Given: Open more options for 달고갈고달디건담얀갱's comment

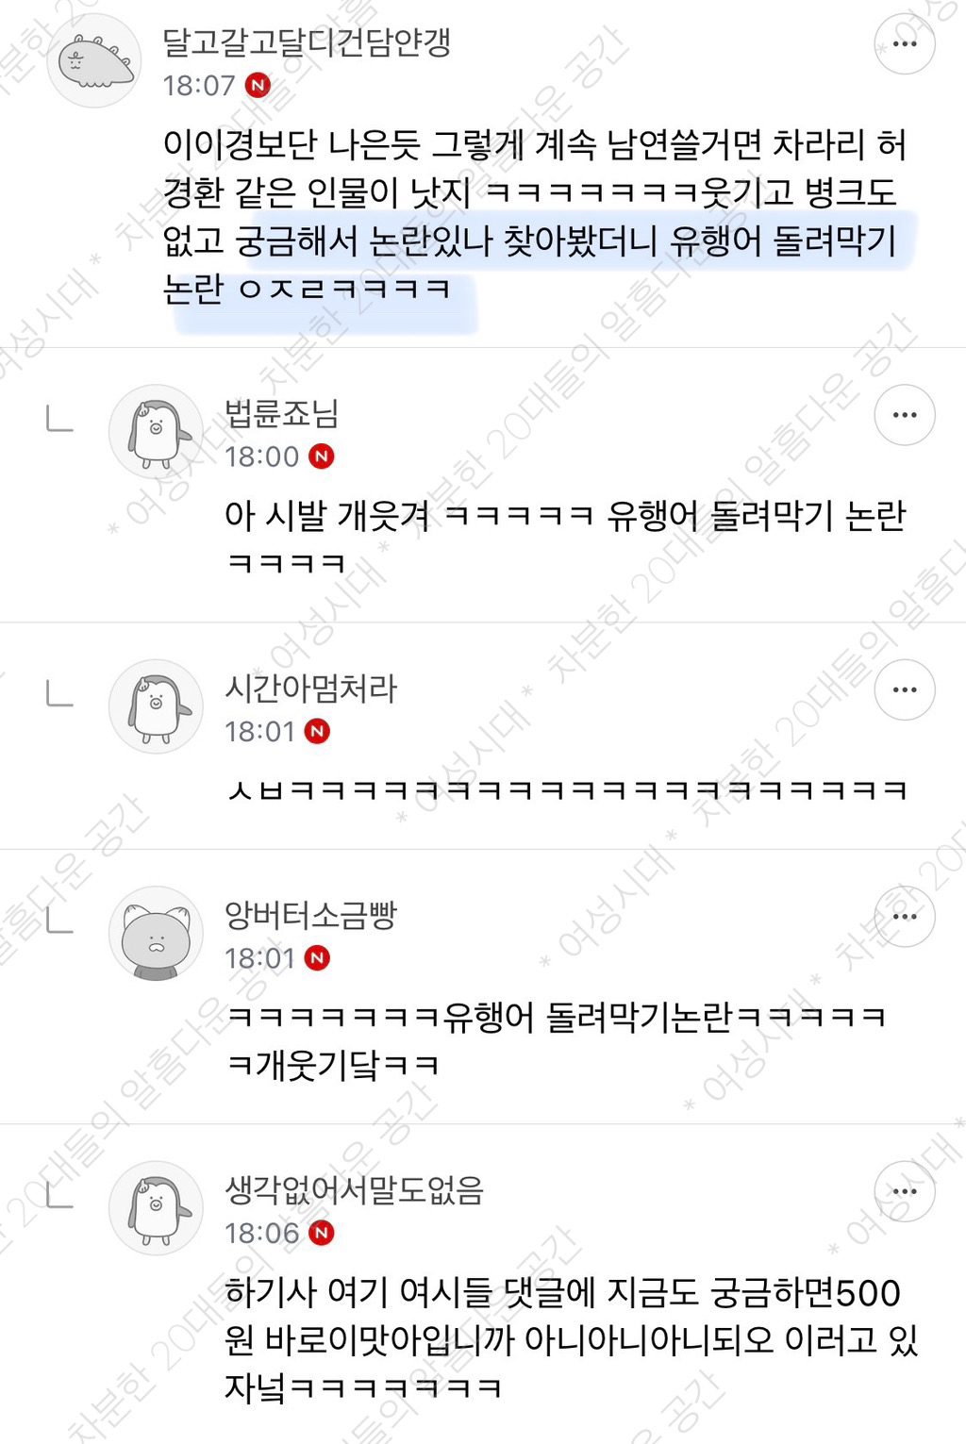Looking at the screenshot, I should tap(905, 43).
